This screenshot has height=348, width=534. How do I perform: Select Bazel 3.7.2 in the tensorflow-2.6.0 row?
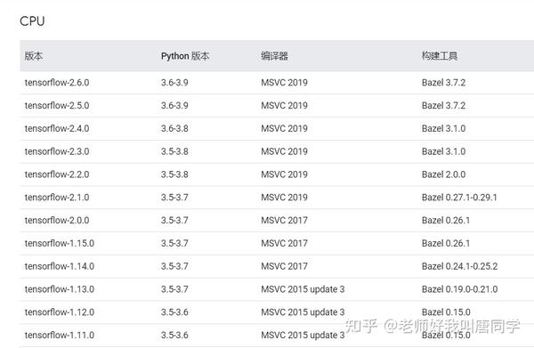click(443, 83)
